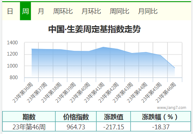Click the y-axis label 1200
Screen dimensions: 193x134
coord(12,54)
